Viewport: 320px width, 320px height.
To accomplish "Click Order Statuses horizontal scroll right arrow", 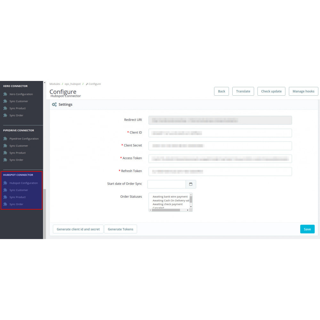I will (188, 210).
